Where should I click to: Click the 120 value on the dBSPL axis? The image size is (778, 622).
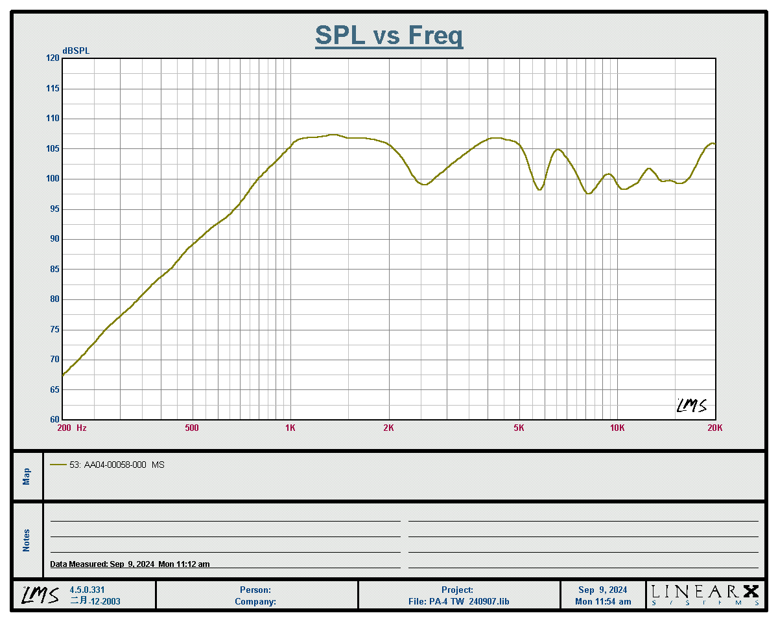click(x=52, y=58)
